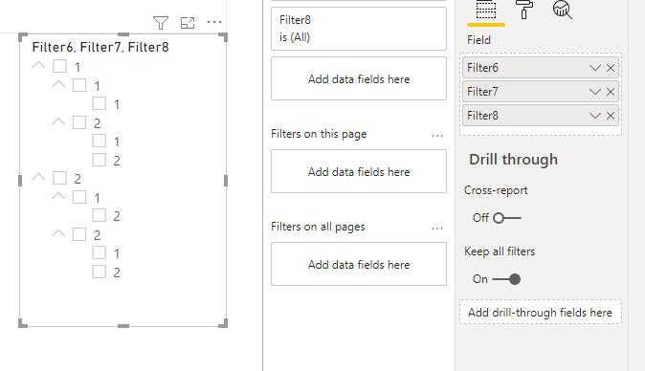Collapse the first top-level node 1

pos(38,65)
